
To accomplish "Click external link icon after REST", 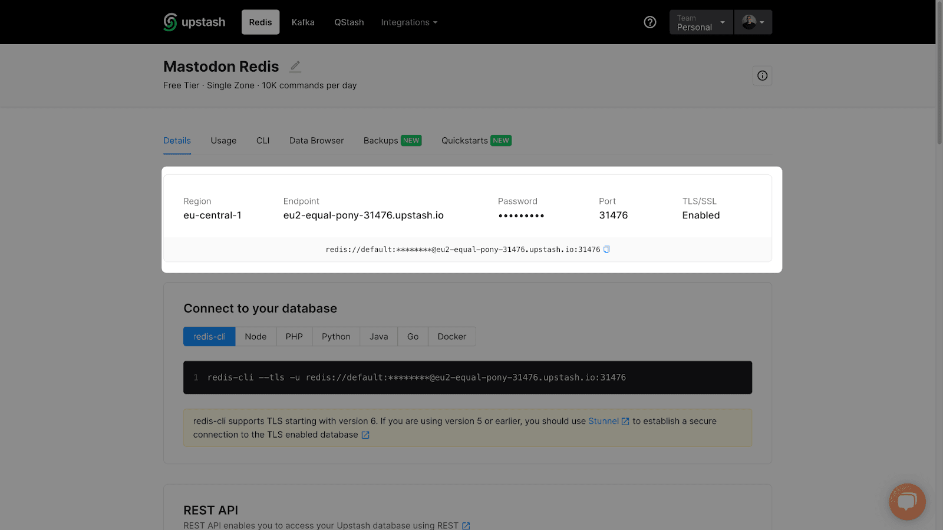I will point(466,526).
